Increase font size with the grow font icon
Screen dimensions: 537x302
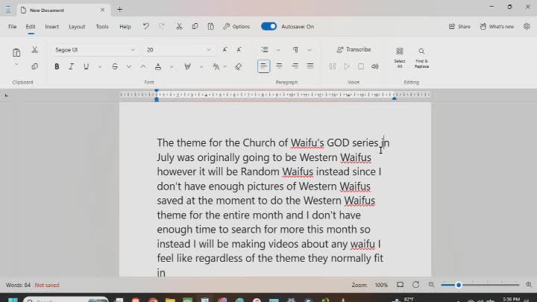coord(224,50)
